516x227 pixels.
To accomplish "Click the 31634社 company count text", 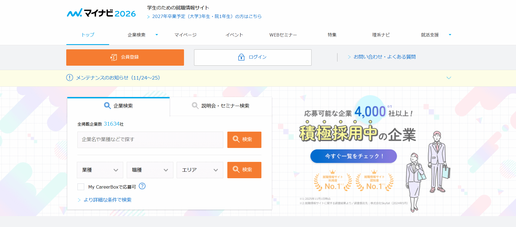I will coord(114,124).
